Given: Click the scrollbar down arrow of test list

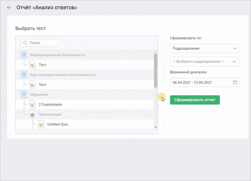Looking at the screenshot, I should 156,127.
